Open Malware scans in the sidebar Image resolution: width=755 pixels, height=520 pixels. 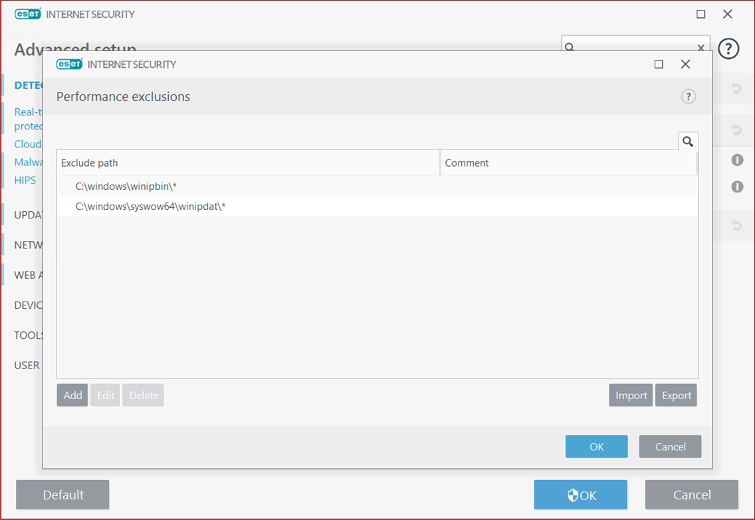pyautogui.click(x=28, y=162)
